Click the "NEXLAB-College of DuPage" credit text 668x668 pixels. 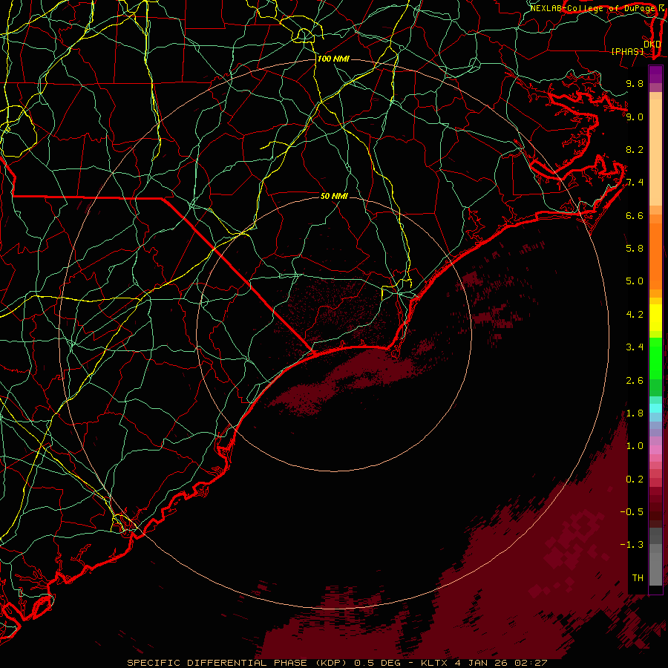[x=593, y=8]
